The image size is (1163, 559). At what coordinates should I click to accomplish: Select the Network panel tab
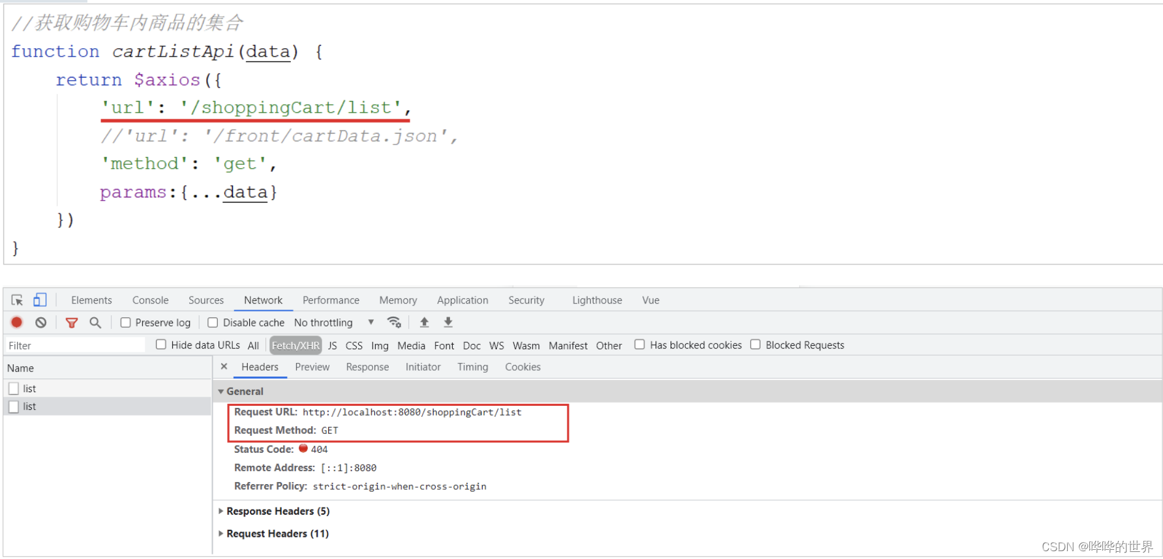(263, 300)
